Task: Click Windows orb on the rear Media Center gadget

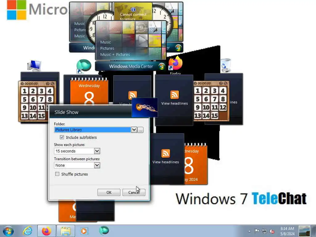Action: click(178, 48)
